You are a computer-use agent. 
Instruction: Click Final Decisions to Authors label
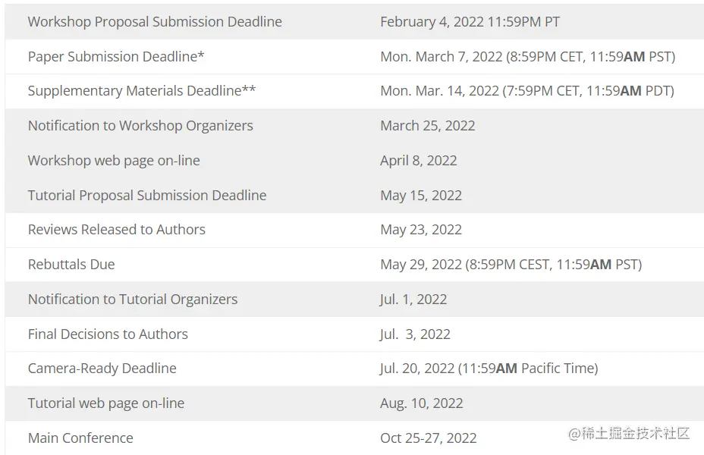[108, 334]
